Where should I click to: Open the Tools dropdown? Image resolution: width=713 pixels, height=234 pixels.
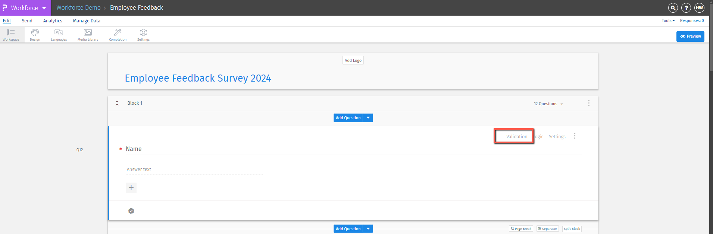pyautogui.click(x=668, y=21)
